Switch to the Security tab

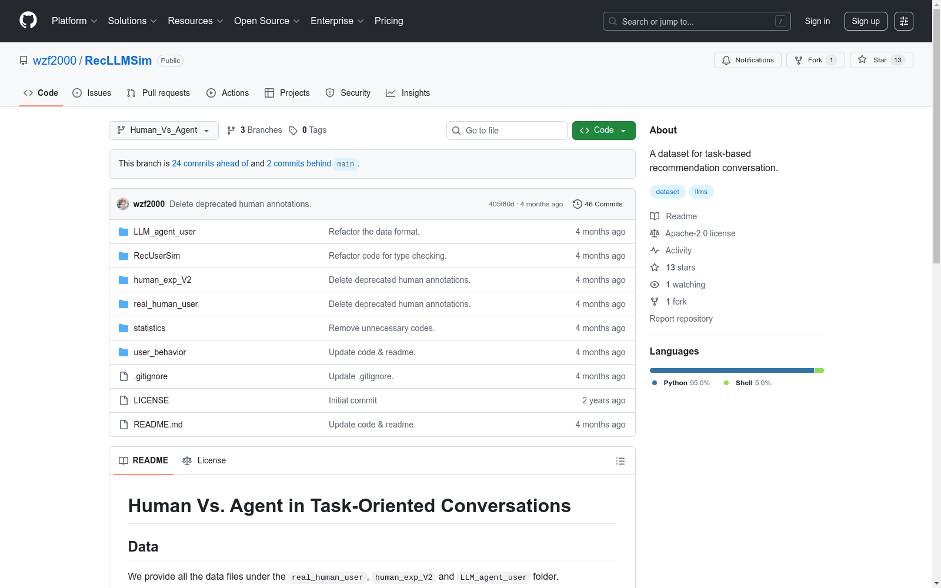click(x=348, y=93)
